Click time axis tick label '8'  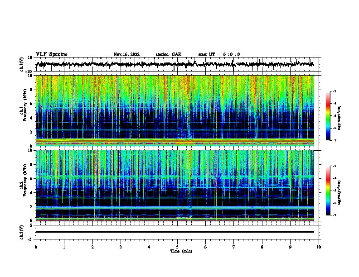click(262, 247)
